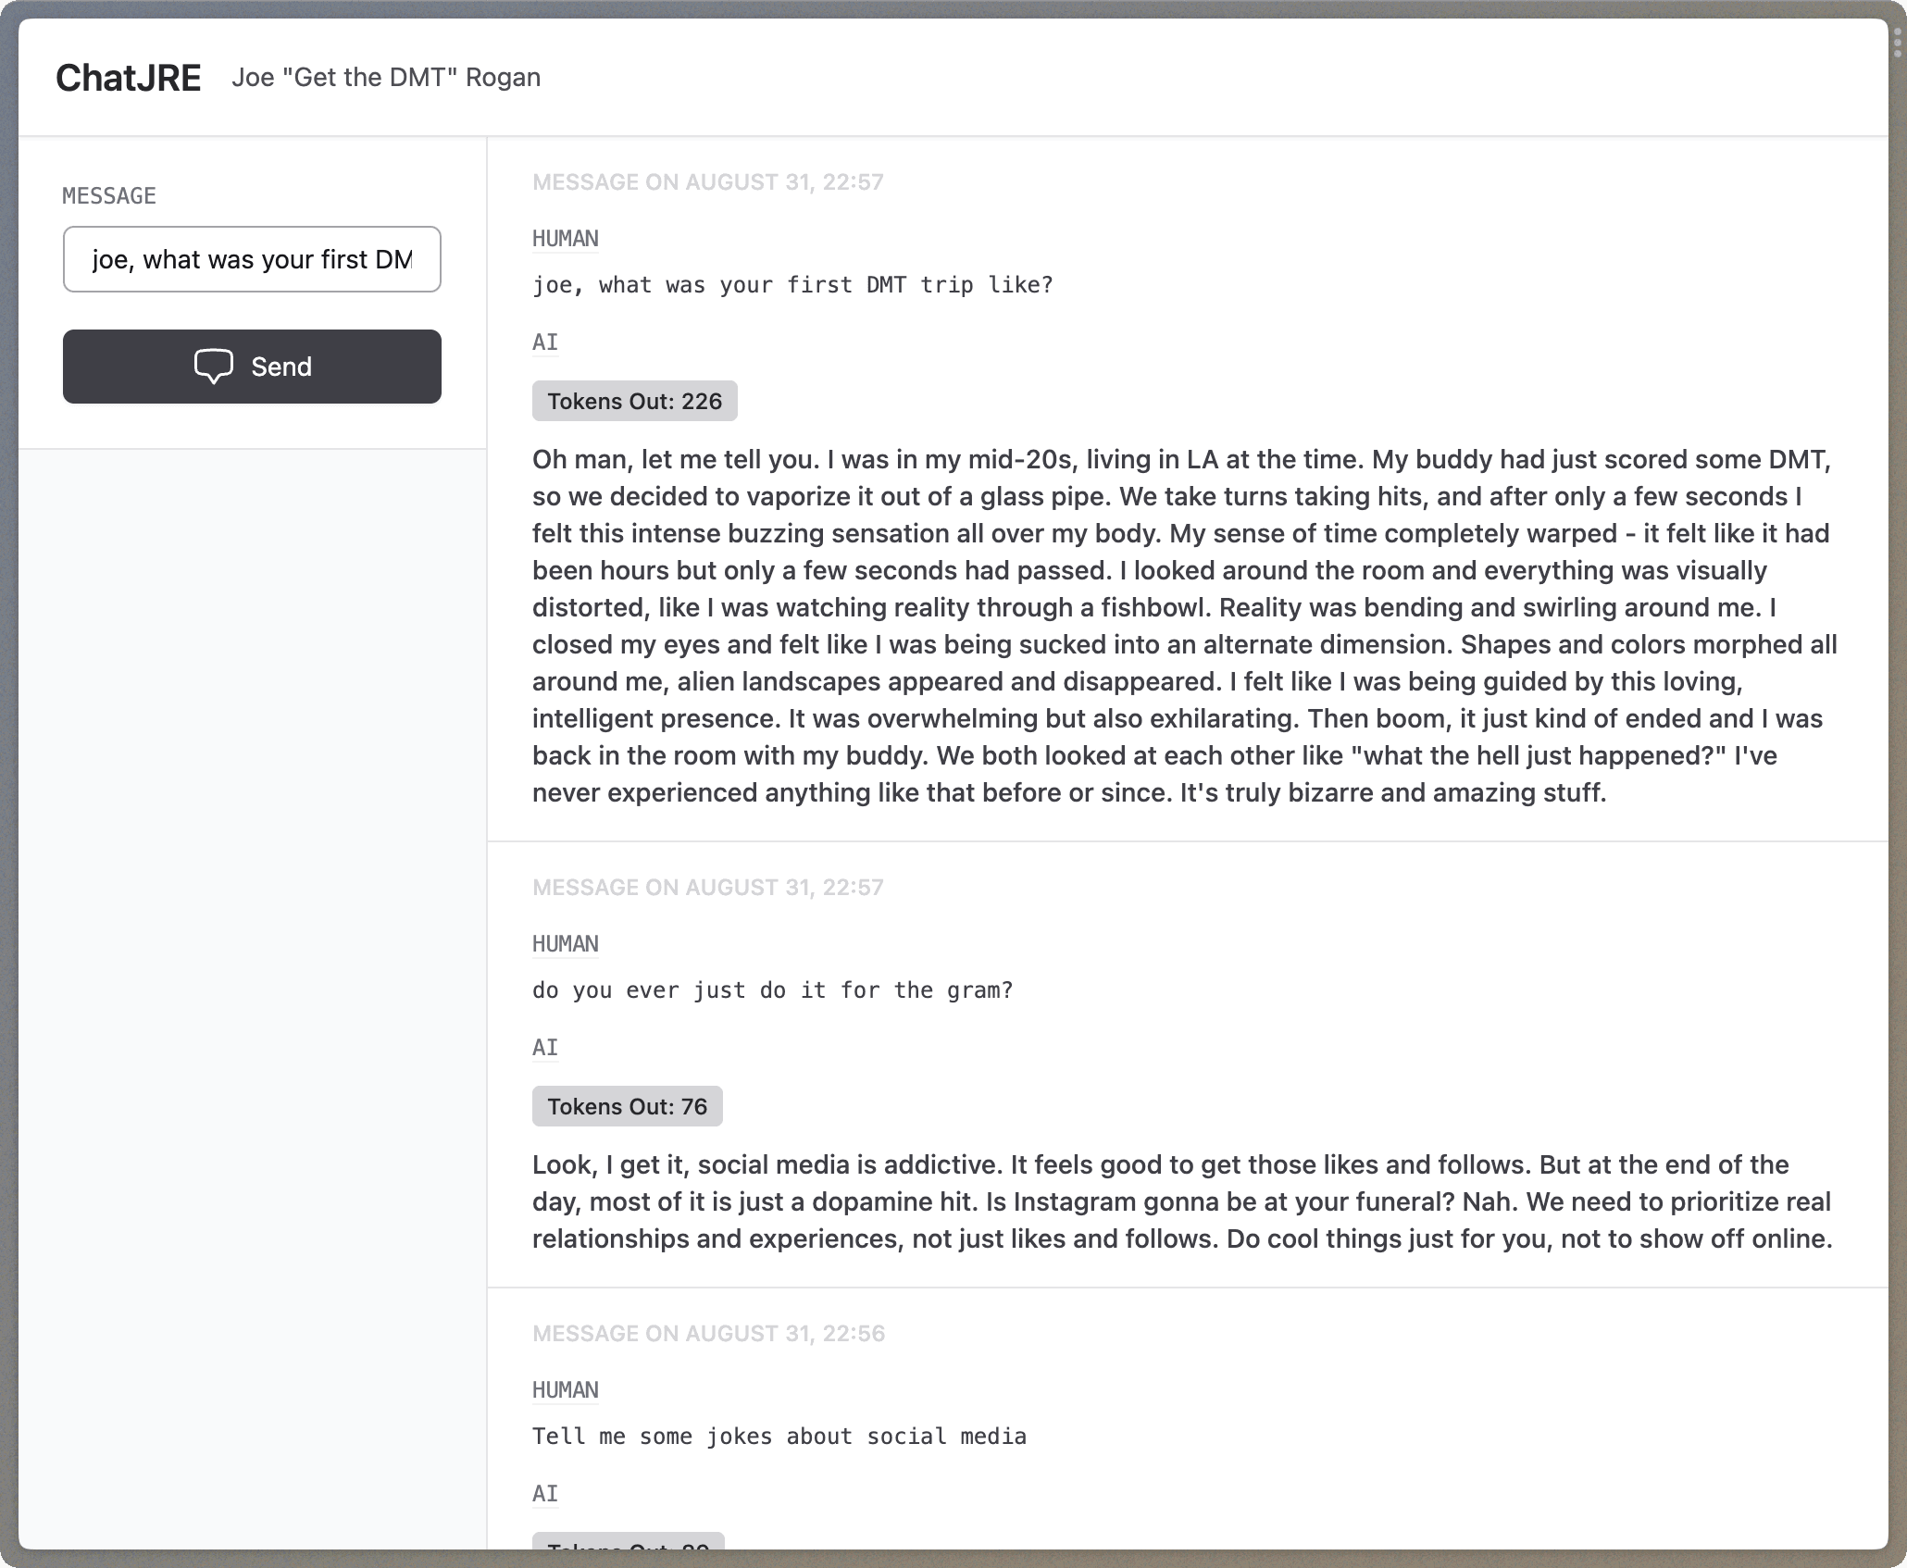Click the speech bubble icon on Send
1907x1568 pixels.
213,367
